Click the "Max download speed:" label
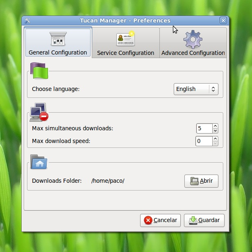The height and width of the screenshot is (252, 252). click(61, 141)
